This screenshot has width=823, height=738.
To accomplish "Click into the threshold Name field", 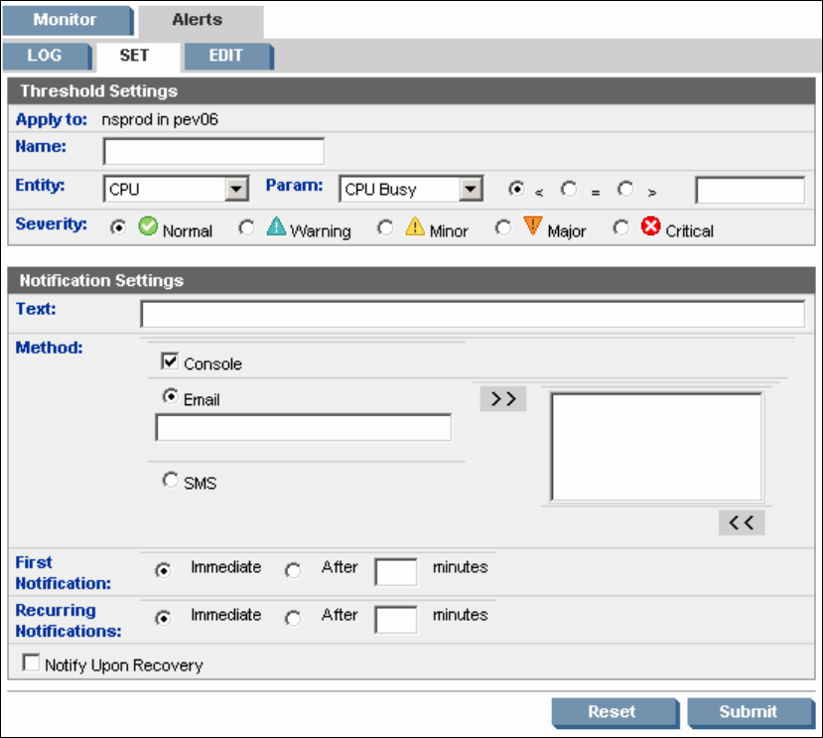I will click(213, 151).
